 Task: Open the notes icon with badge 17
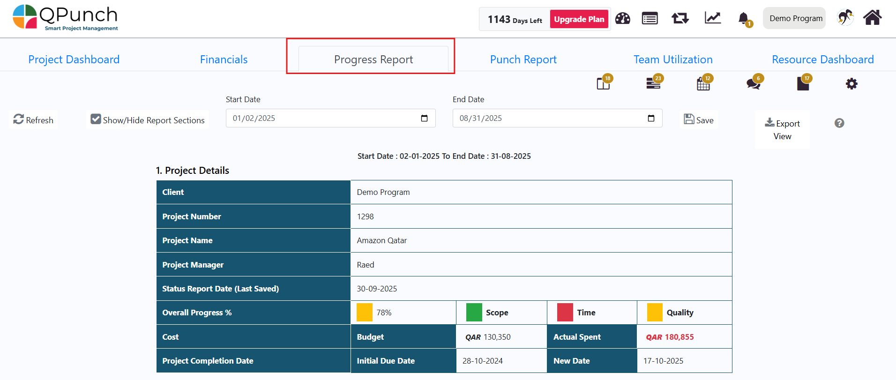click(803, 84)
